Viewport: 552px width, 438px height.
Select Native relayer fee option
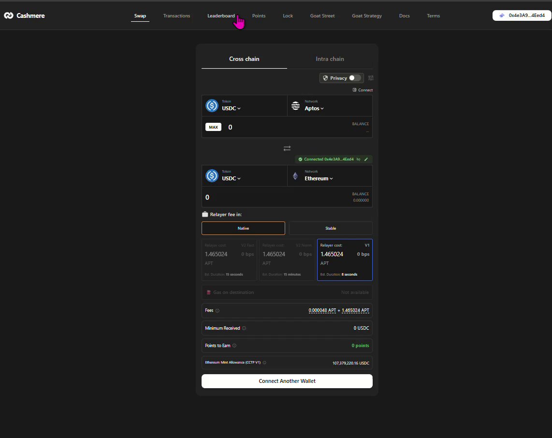(x=243, y=228)
